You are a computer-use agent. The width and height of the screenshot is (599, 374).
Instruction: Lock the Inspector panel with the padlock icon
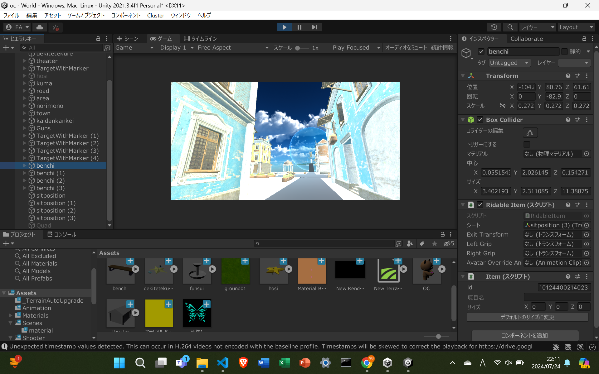point(584,39)
